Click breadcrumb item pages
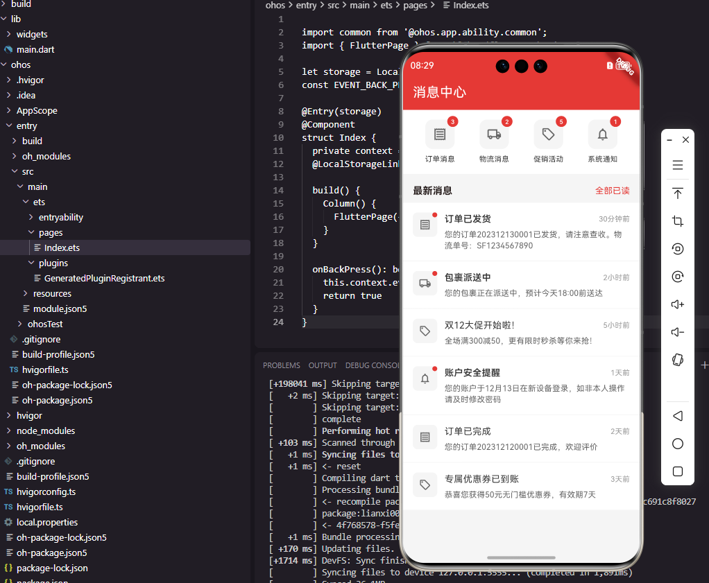 pos(415,6)
